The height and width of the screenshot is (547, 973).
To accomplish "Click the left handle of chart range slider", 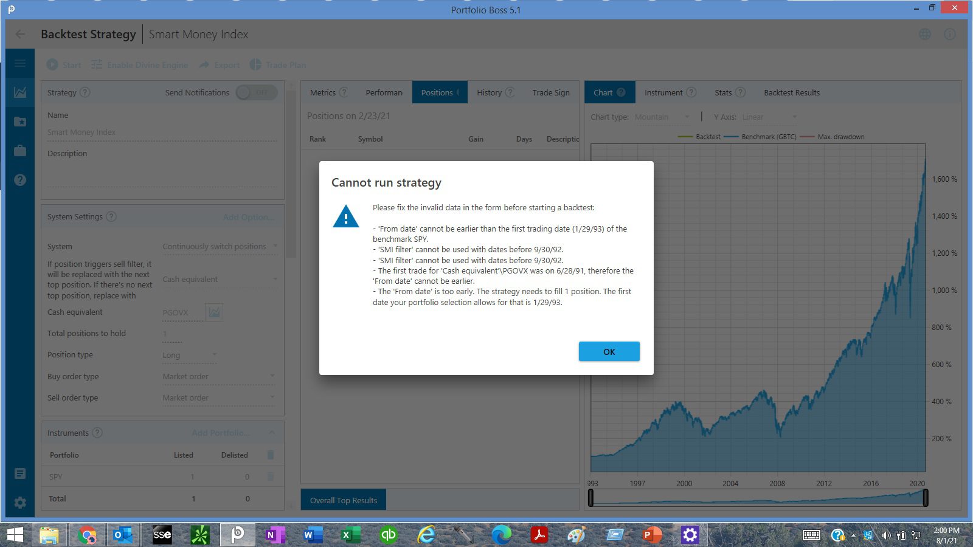I will 590,498.
